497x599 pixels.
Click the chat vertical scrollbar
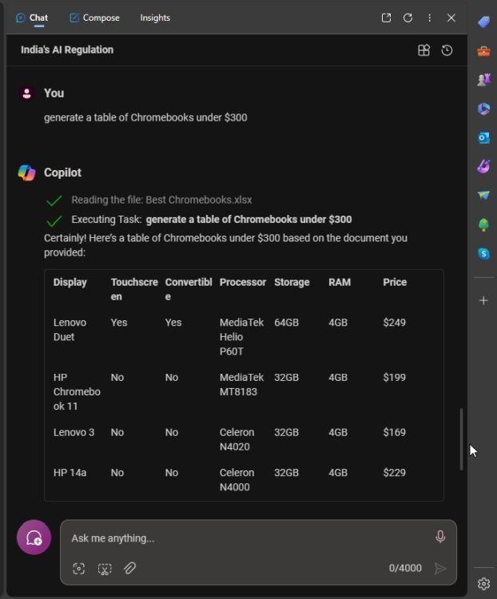462,439
